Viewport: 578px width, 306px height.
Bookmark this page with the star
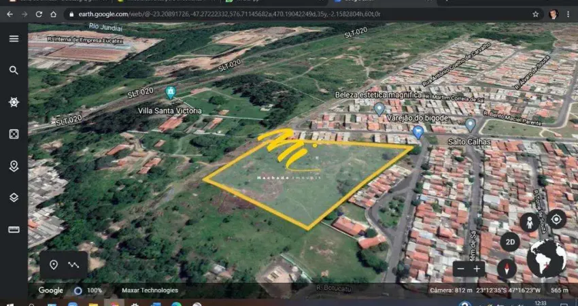tap(535, 14)
